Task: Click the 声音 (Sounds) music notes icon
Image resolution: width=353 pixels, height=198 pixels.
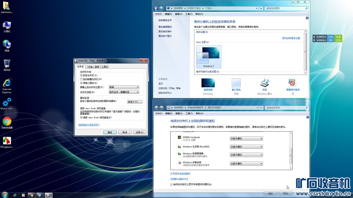Action: (x=264, y=83)
